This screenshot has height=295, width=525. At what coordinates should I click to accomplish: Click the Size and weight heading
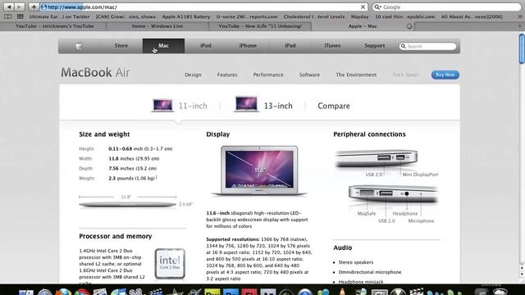pyautogui.click(x=104, y=134)
